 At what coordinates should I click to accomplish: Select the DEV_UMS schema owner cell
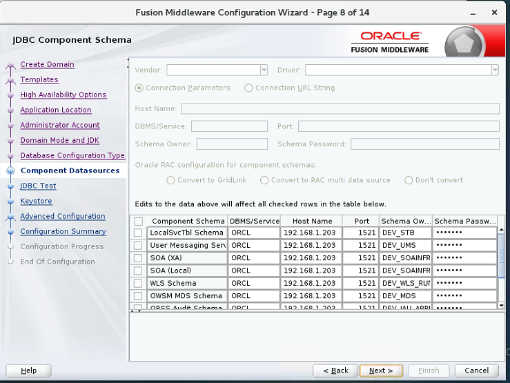tap(406, 246)
